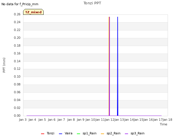The width and height of the screenshot is (185, 139).
Task: Click the Jan 13 x-axis label
Action: [119, 120]
